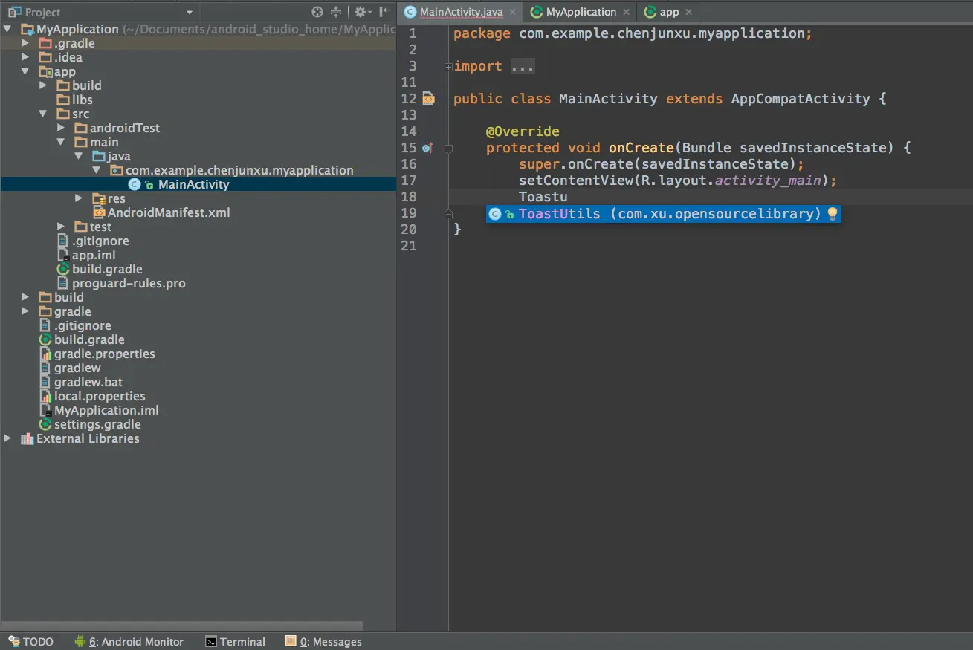Open the Terminal tool window
The width and height of the screenshot is (973, 650).
point(235,642)
